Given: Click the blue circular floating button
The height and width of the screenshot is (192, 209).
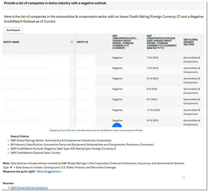Looking at the screenshot, I should (x=117, y=126).
